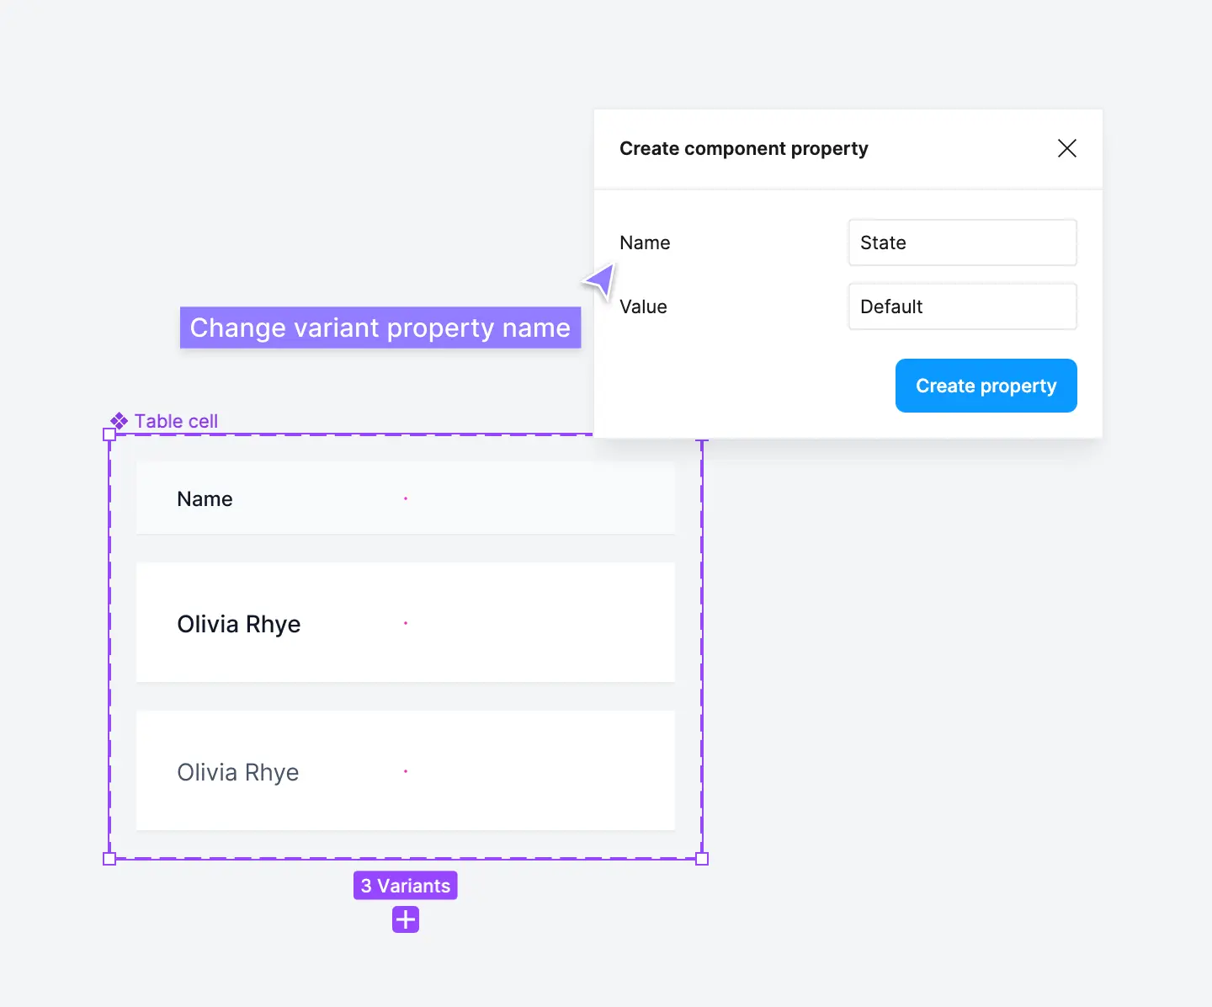This screenshot has width=1212, height=1007.
Task: Select the pink dot on the Name variant
Action: pyautogui.click(x=406, y=498)
